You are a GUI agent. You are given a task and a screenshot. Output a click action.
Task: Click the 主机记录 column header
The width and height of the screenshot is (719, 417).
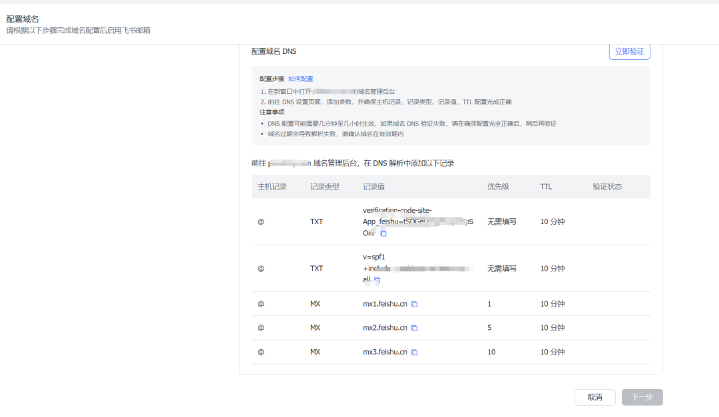272,187
